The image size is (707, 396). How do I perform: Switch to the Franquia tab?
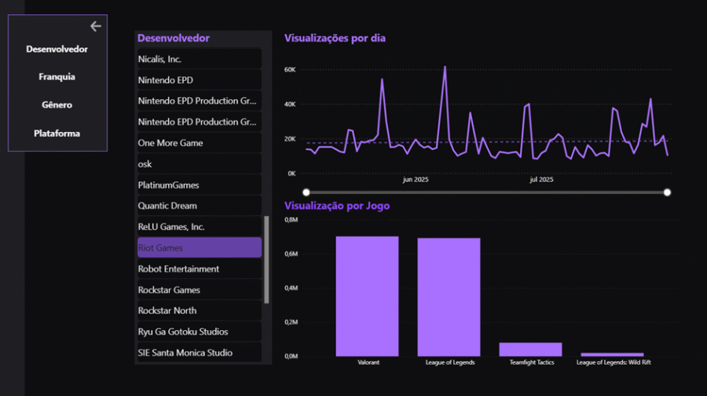[57, 77]
